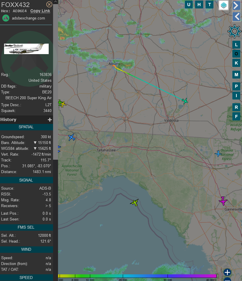Select the magenta aircraft near Gainesville
This screenshot has width=242, height=281.
coord(223,201)
